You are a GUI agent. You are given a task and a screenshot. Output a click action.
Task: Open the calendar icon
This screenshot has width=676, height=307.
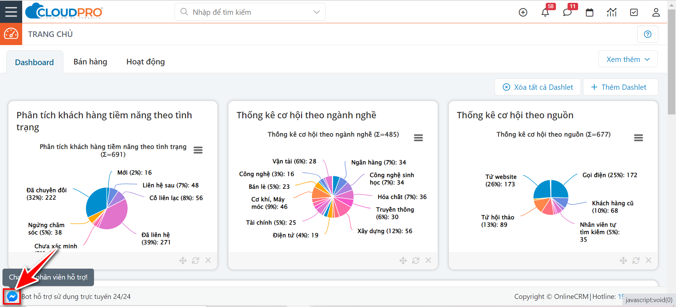589,13
